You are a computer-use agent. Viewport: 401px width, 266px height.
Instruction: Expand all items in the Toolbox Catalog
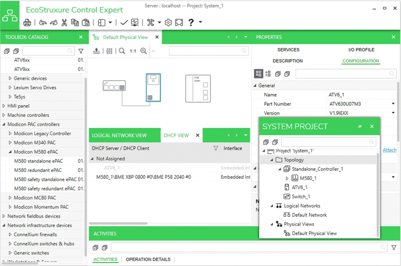[7, 51]
